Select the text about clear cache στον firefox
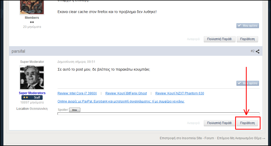Viewport: 271px width, 146px height. (107, 12)
